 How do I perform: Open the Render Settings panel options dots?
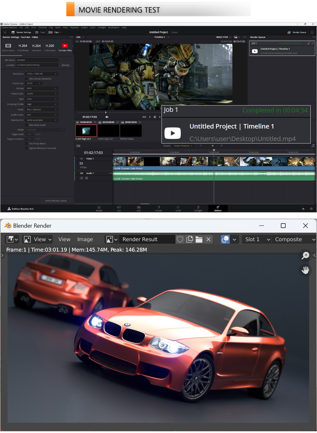71,37
